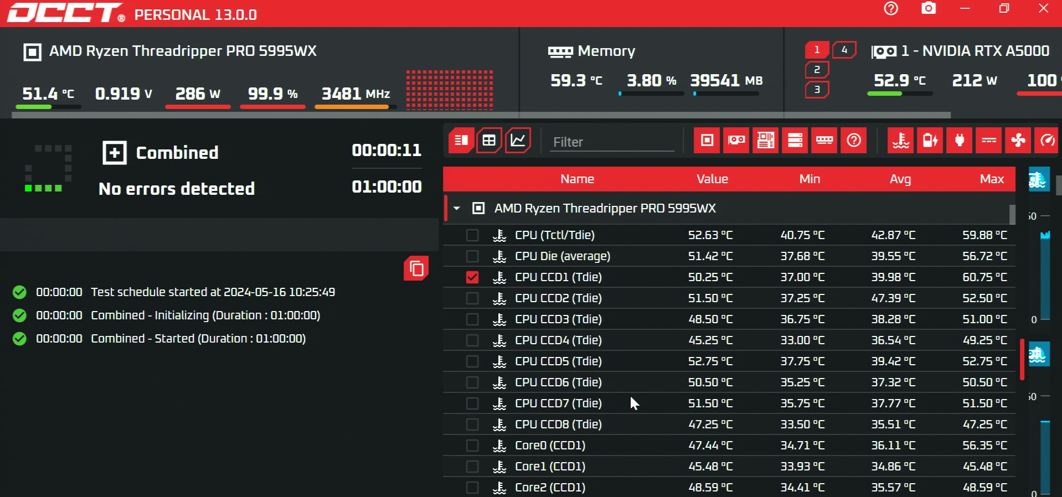Check the CPU CCD5 (Tdie) checkbox
The width and height of the screenshot is (1062, 497).
pyautogui.click(x=472, y=361)
